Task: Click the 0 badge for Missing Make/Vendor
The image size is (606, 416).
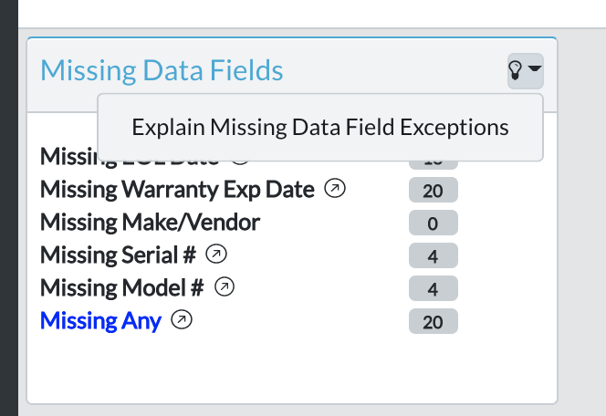Action: pos(433,224)
